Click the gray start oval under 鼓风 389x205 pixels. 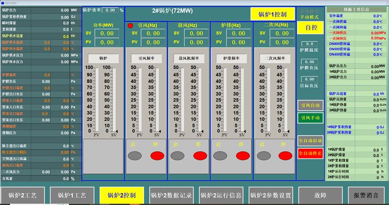177,156
